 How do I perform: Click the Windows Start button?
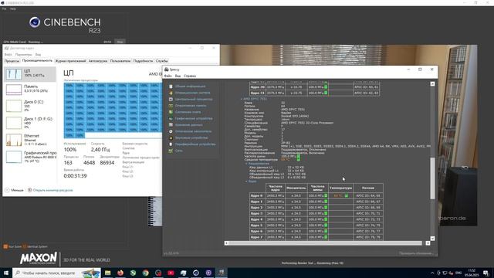(x=6, y=273)
